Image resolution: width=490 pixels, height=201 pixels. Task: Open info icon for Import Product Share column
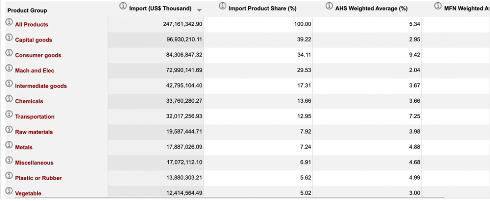pos(222,6)
